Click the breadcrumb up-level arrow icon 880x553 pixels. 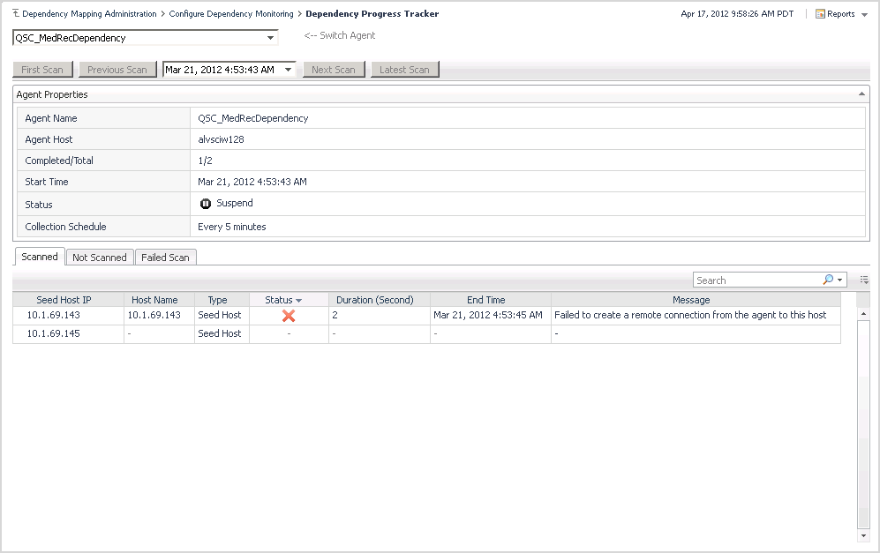tap(16, 13)
